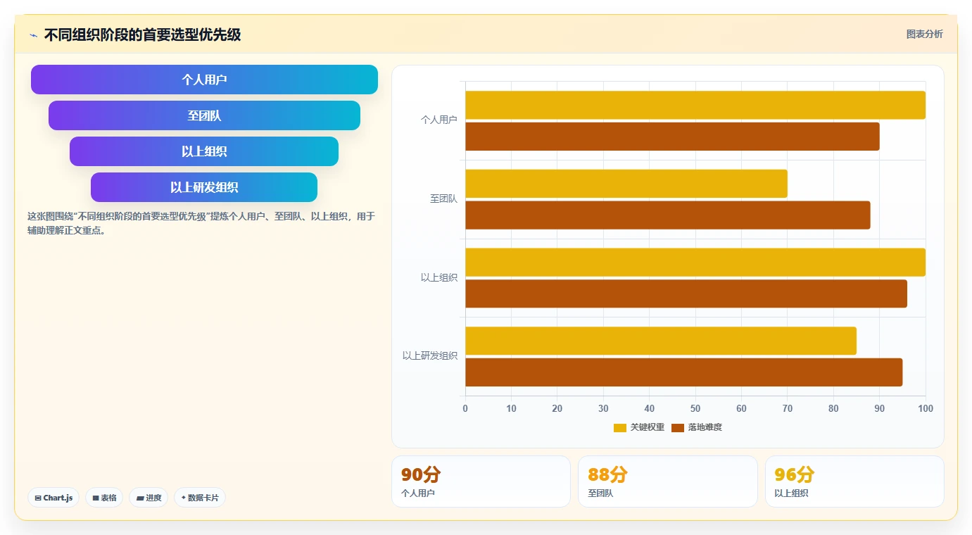Click the 个人用户 关键权重 yellow bar
The image size is (972, 535).
coord(695,105)
